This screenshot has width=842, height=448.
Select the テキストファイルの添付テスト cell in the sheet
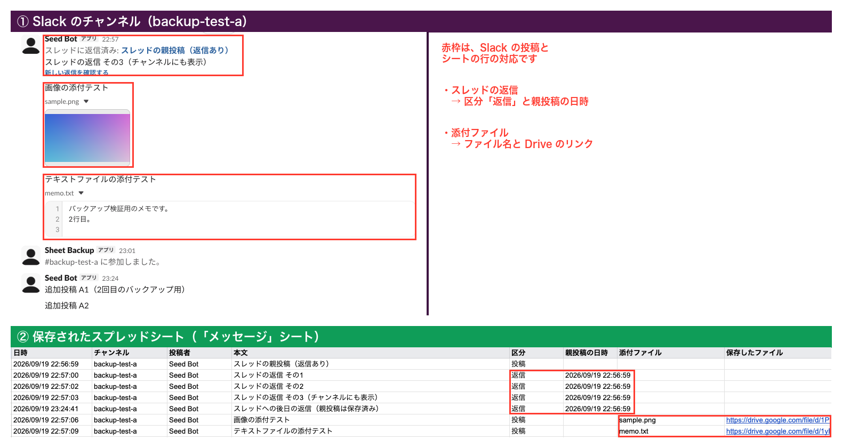370,431
